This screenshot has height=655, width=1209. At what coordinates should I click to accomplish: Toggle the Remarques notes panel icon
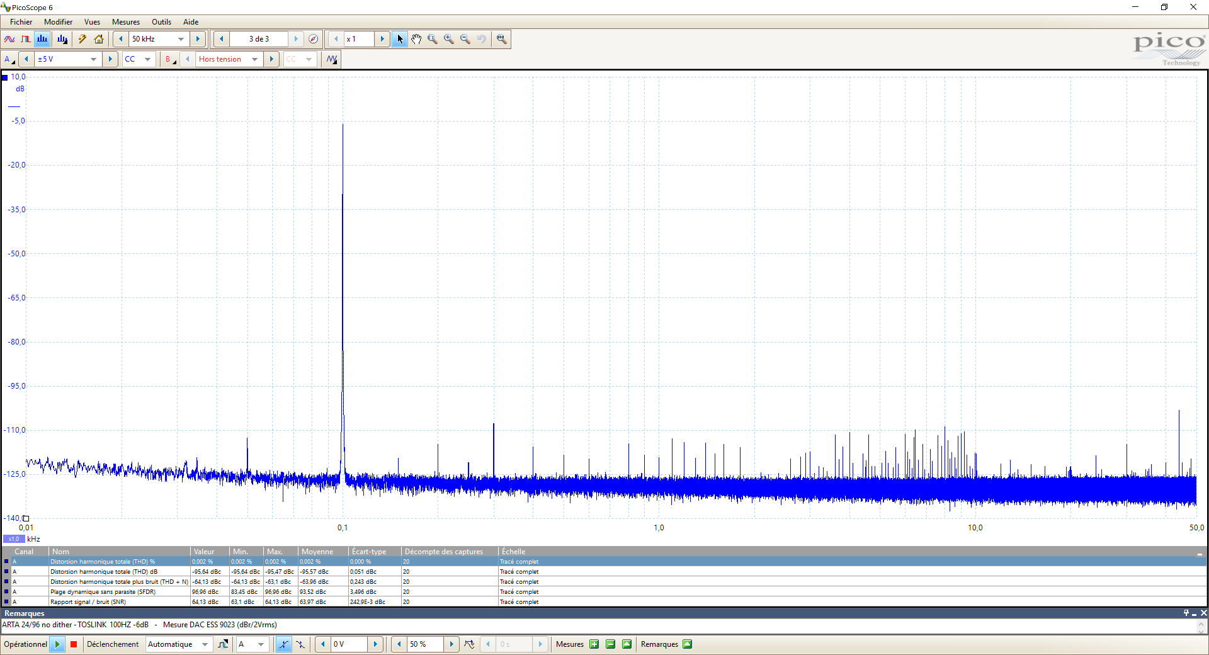click(688, 644)
